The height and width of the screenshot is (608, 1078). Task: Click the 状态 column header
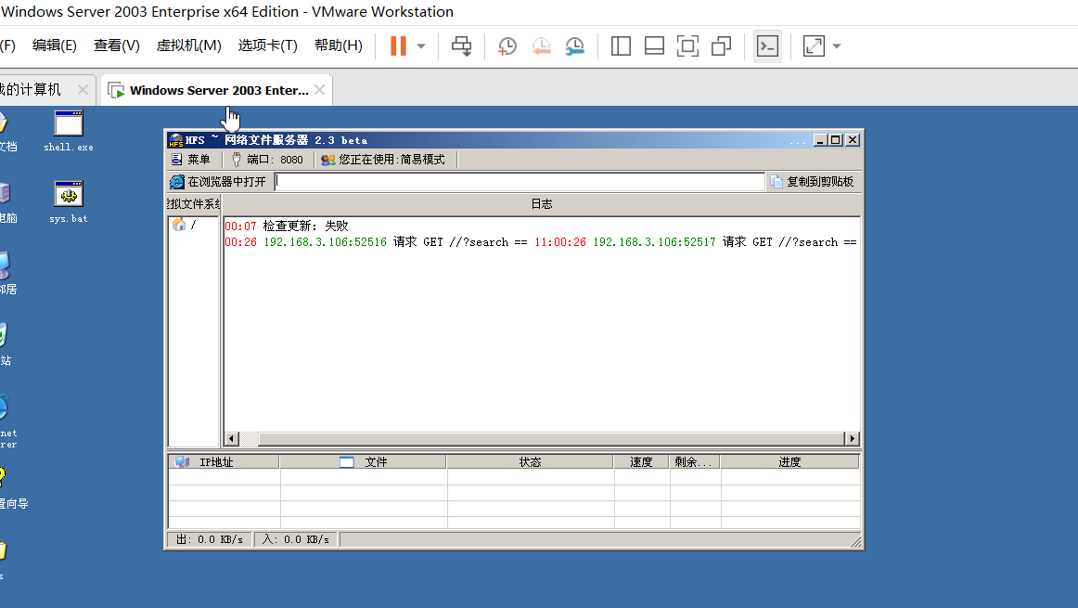530,462
